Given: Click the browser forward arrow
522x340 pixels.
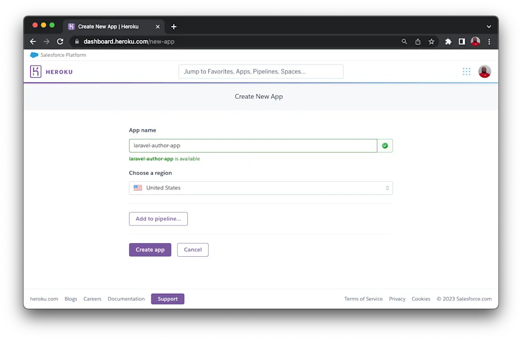Looking at the screenshot, I should click(x=46, y=41).
